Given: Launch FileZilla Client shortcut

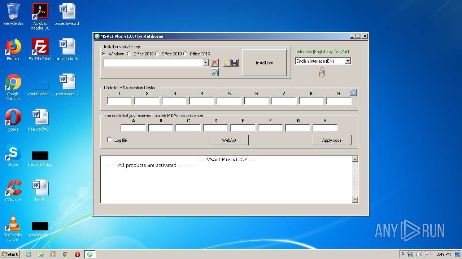Looking at the screenshot, I should [x=40, y=50].
